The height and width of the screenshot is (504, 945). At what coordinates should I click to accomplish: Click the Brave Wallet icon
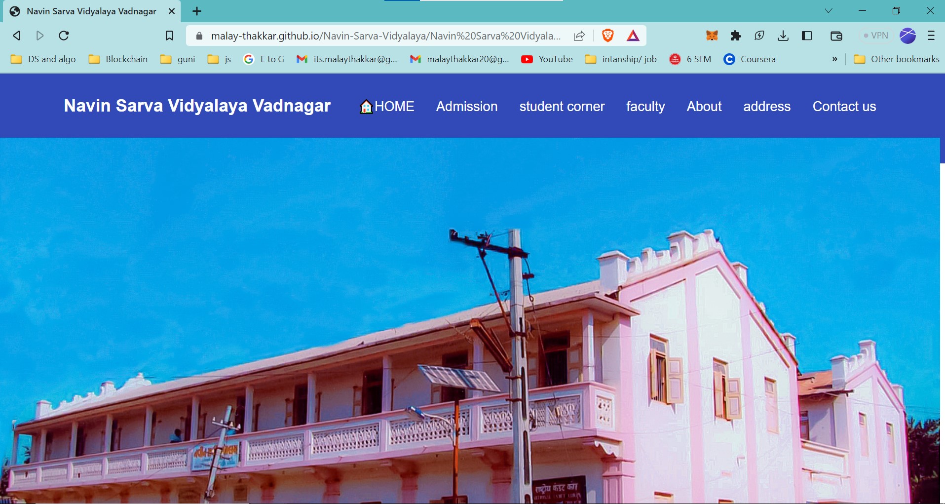coord(836,36)
